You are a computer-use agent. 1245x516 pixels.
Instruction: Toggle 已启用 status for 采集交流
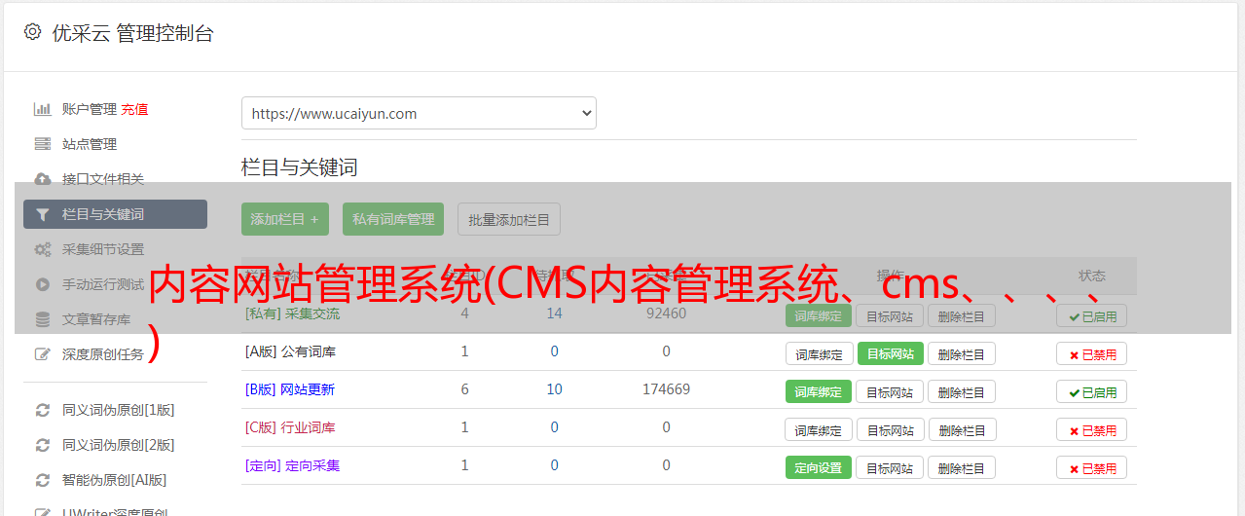coord(1092,315)
